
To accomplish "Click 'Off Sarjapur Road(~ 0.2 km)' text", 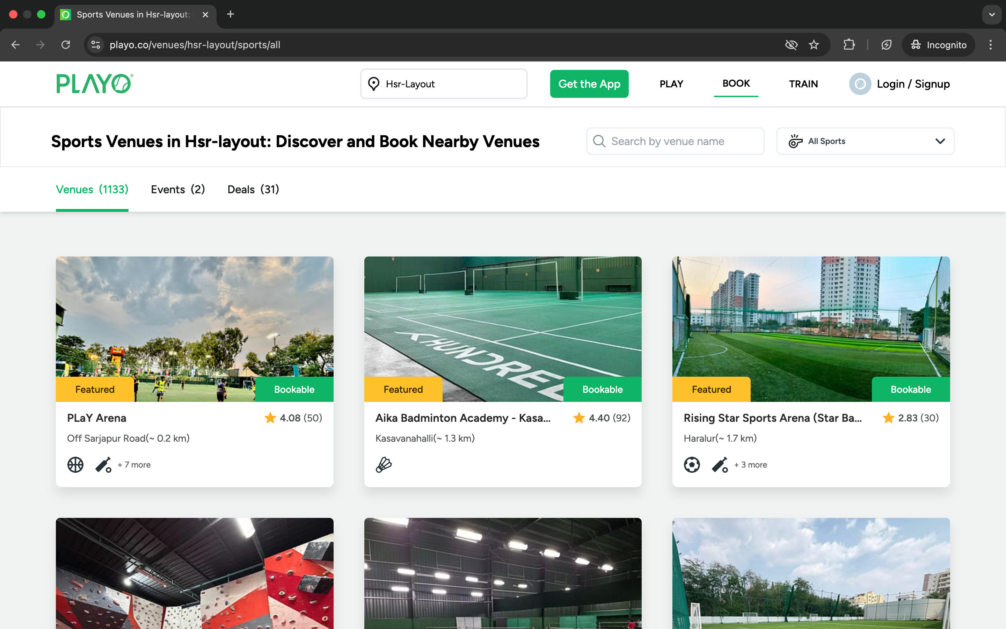I will click(128, 438).
